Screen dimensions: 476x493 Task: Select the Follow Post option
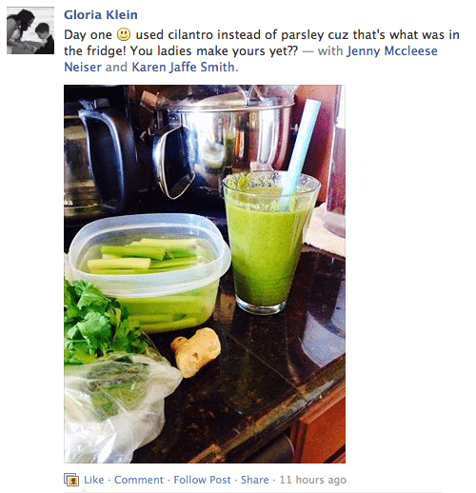pos(202,480)
